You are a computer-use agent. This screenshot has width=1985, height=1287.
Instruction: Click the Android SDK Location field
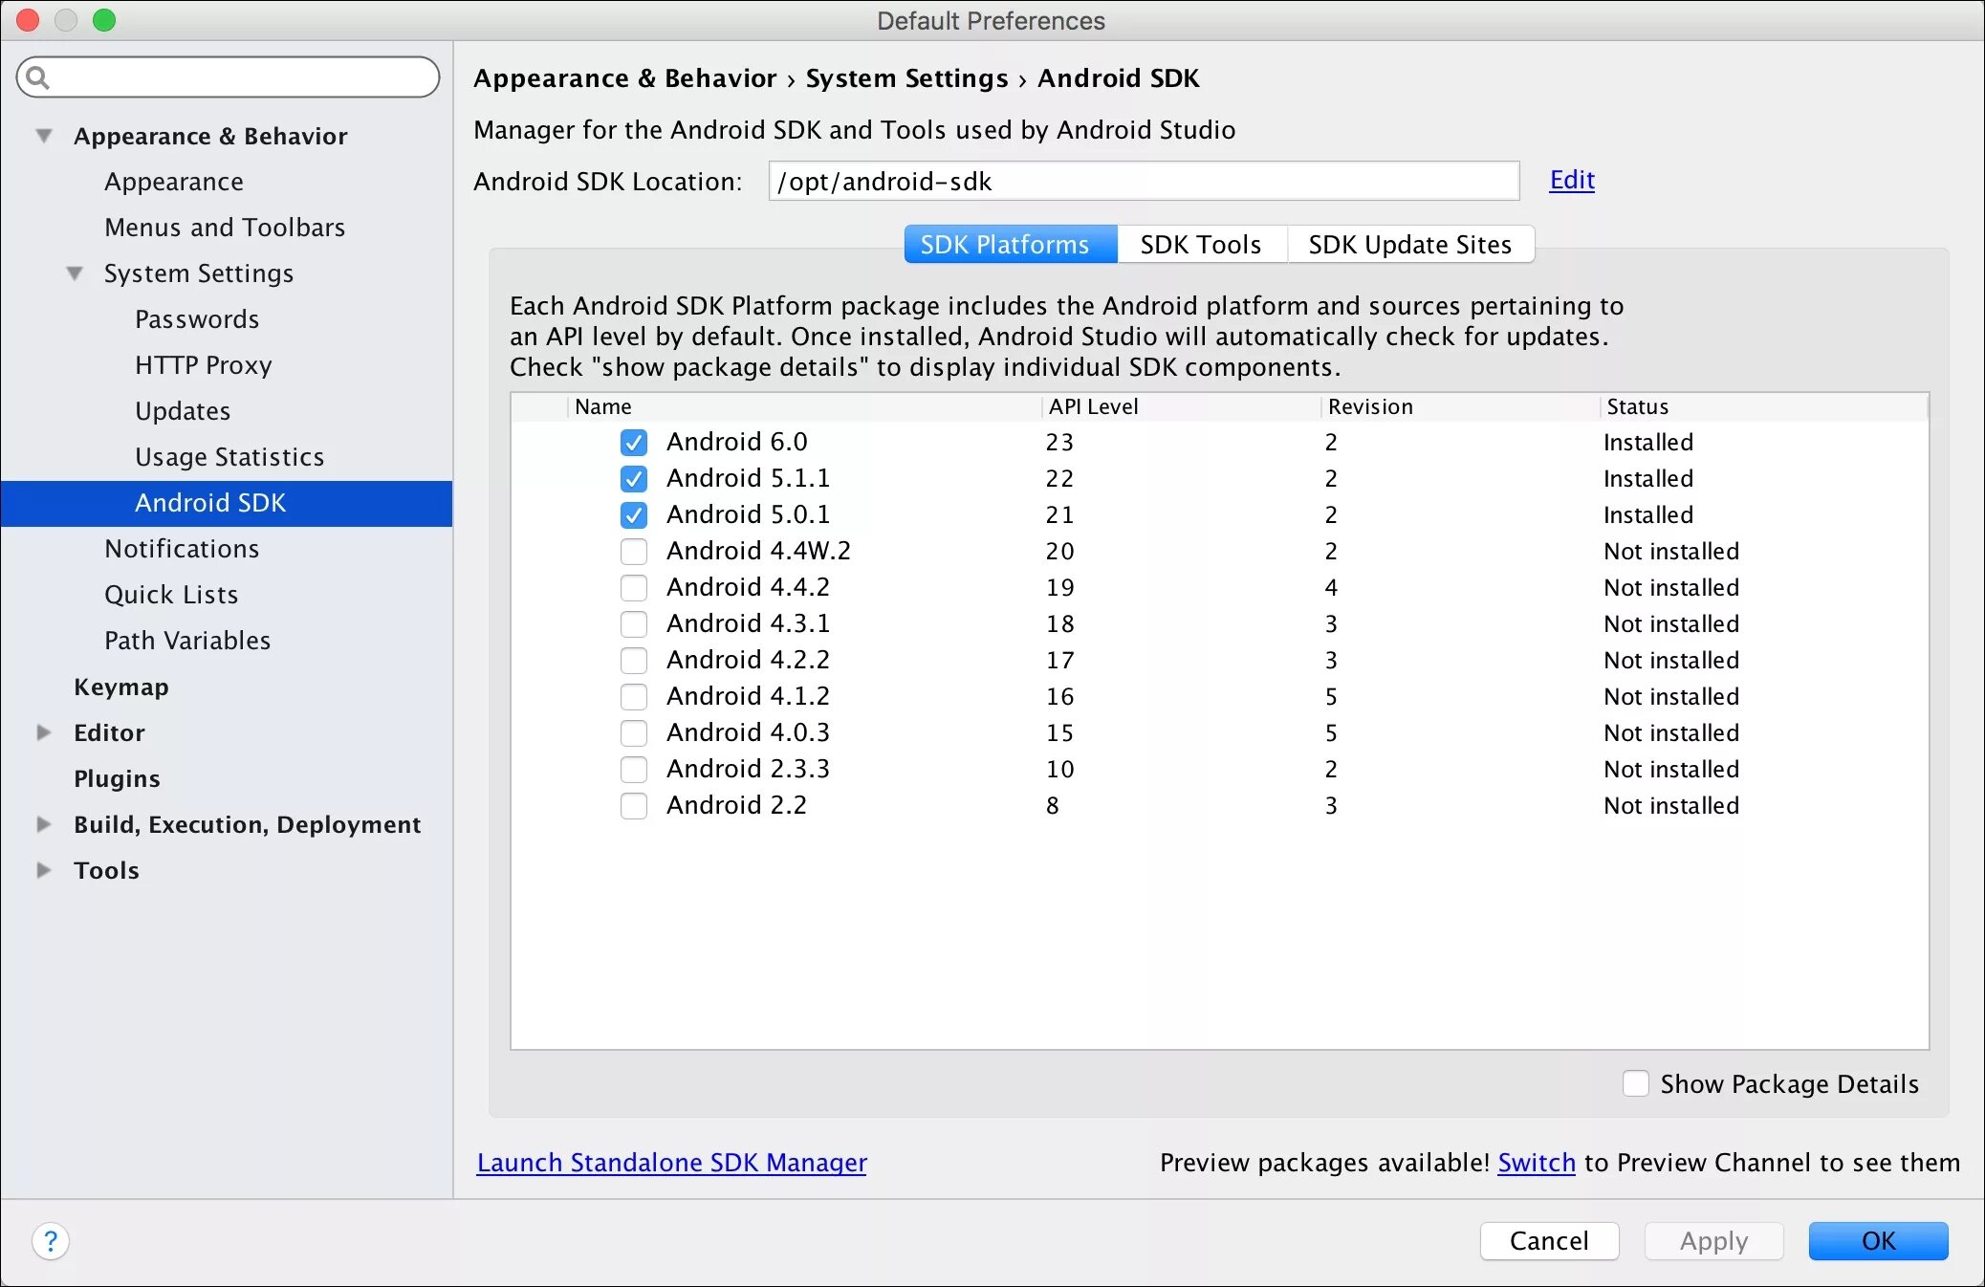pos(1144,181)
